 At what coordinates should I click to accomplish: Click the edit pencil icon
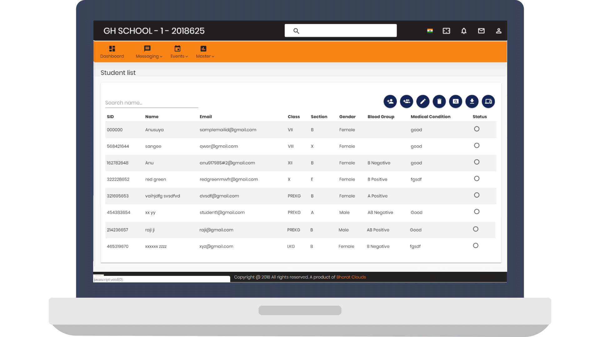point(423,101)
